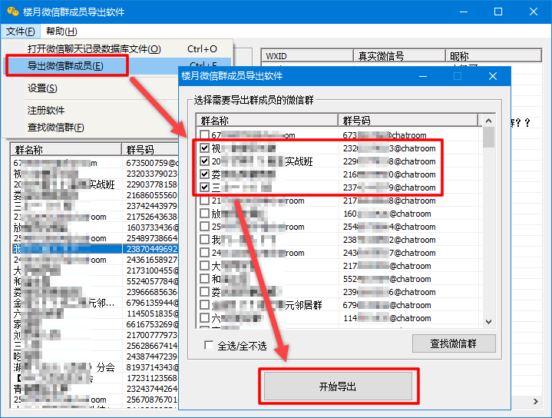Select main list row 1145051835
552x418 pixels.
pyautogui.click(x=95, y=313)
